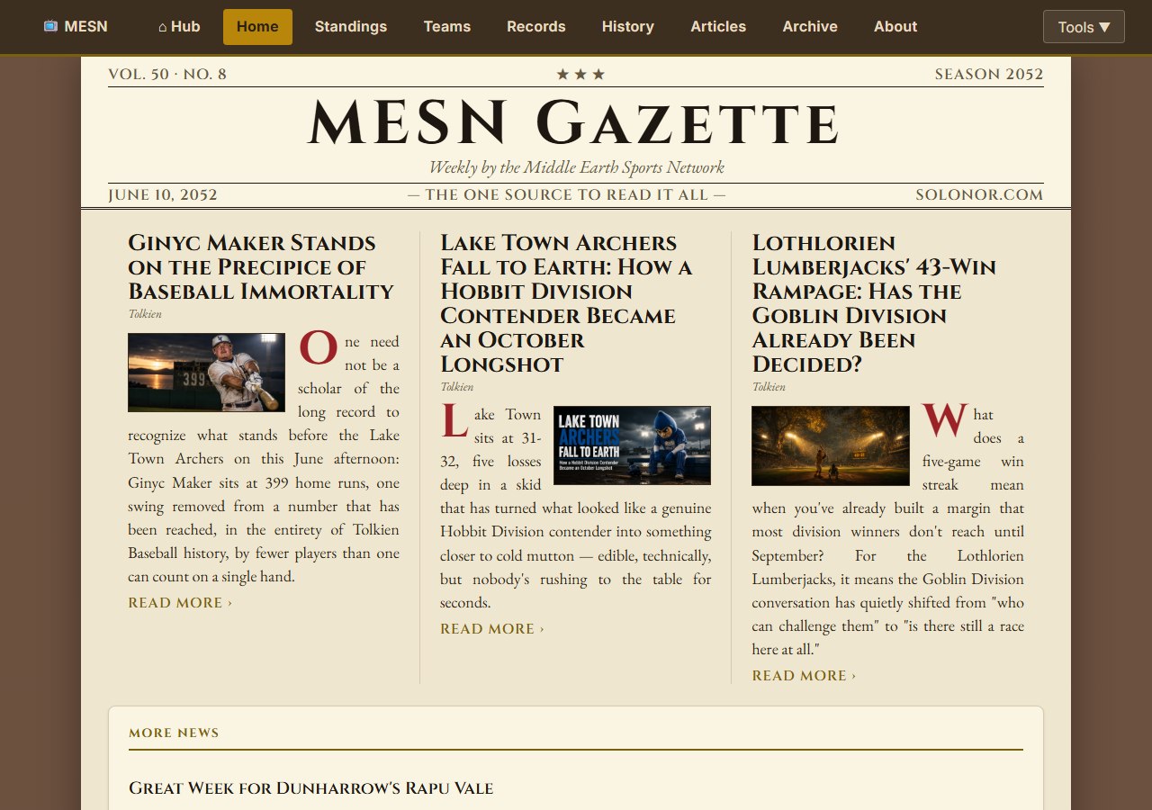Select the Home nav tab
The height and width of the screenshot is (810, 1152).
pos(257,27)
